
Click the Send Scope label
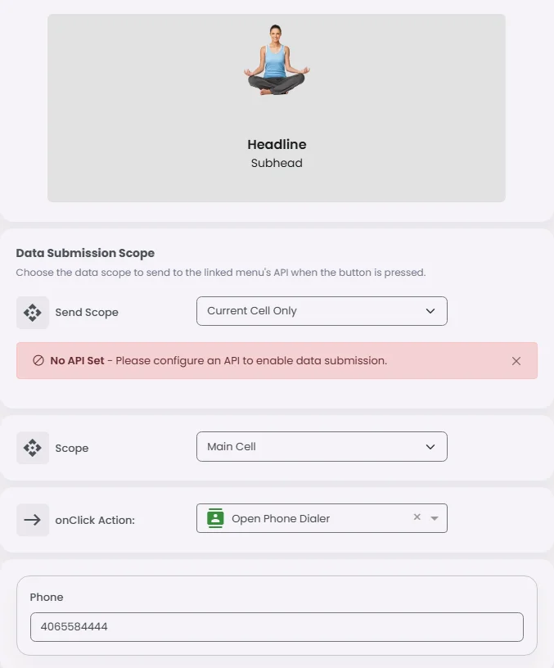(x=87, y=313)
